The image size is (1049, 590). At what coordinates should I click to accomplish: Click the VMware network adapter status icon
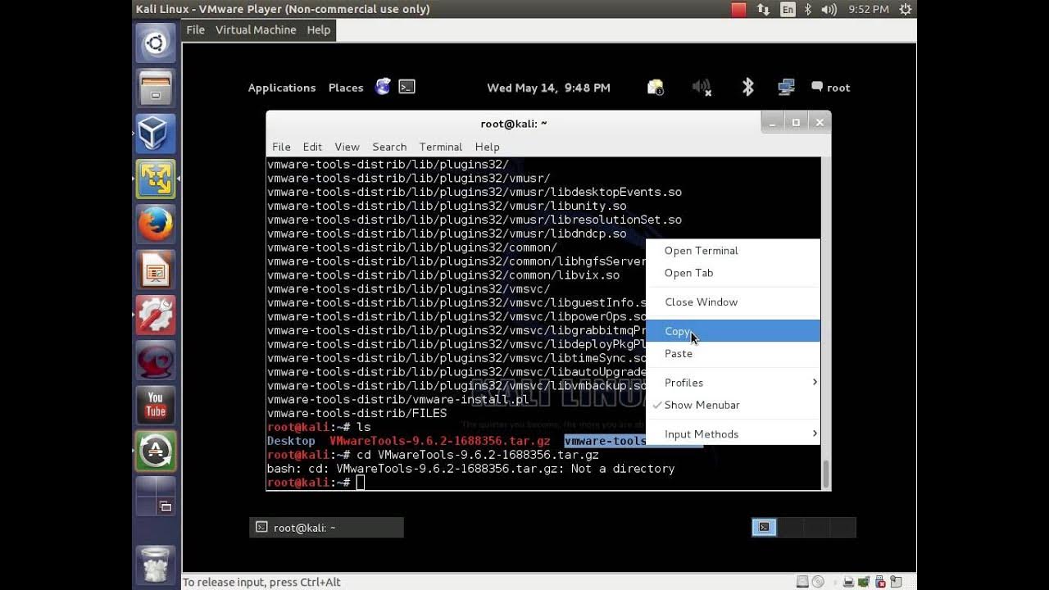coord(865,582)
